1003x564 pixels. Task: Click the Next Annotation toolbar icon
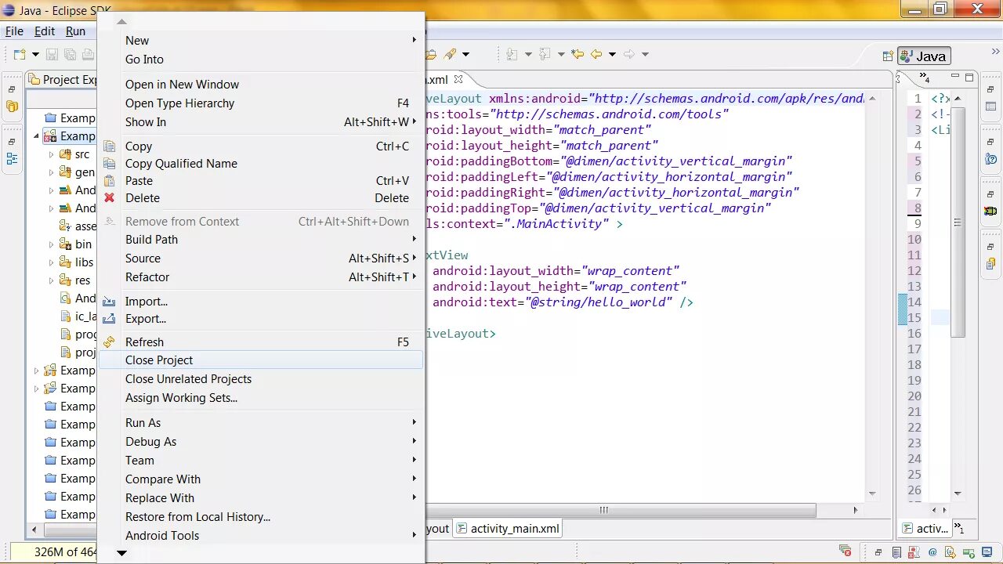click(512, 54)
